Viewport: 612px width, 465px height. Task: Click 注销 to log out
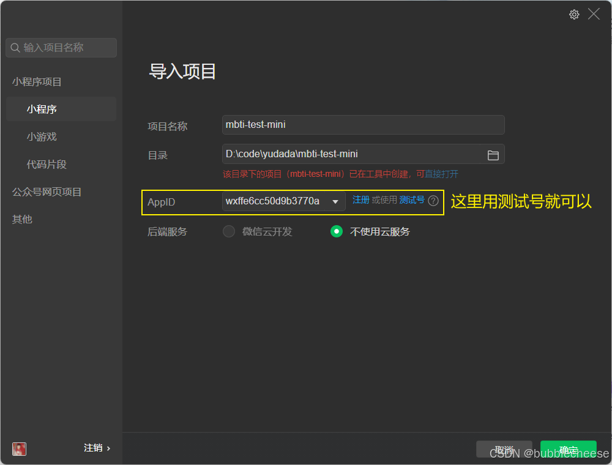coord(97,448)
